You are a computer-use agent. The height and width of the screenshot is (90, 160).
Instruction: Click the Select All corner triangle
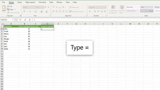[x=2, y=24]
